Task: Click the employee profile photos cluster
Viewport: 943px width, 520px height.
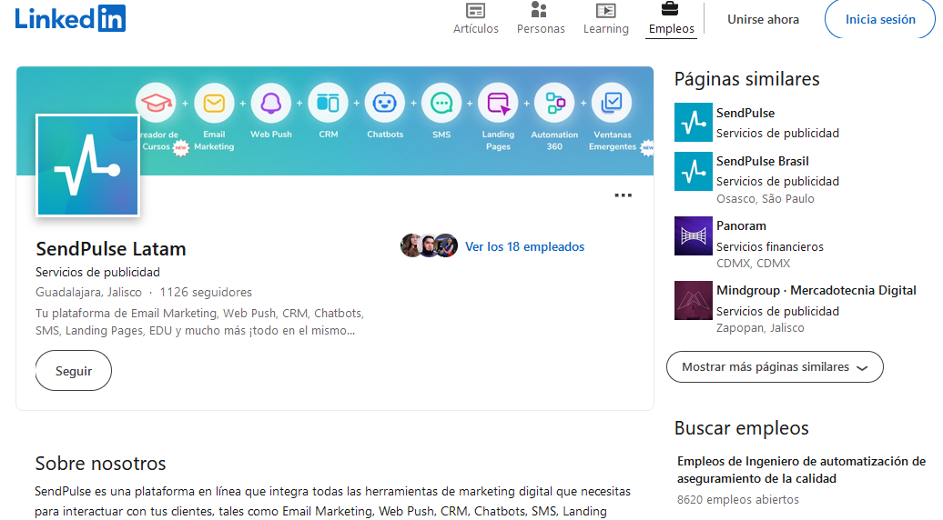Action: click(429, 245)
